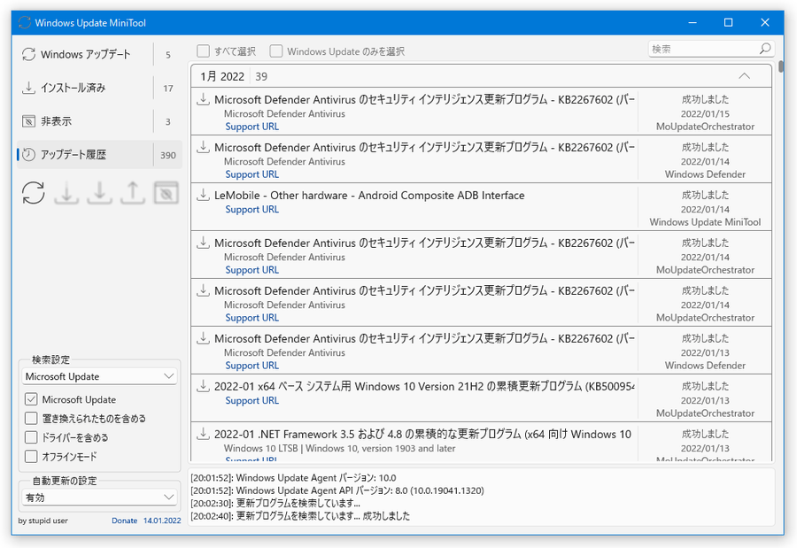Enable ドライバーを含める checkbox

[x=31, y=437]
